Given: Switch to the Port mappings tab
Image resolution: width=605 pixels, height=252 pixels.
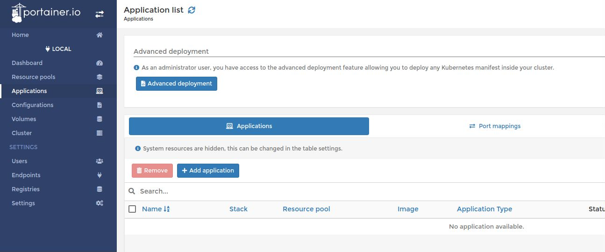Looking at the screenshot, I should click(495, 126).
